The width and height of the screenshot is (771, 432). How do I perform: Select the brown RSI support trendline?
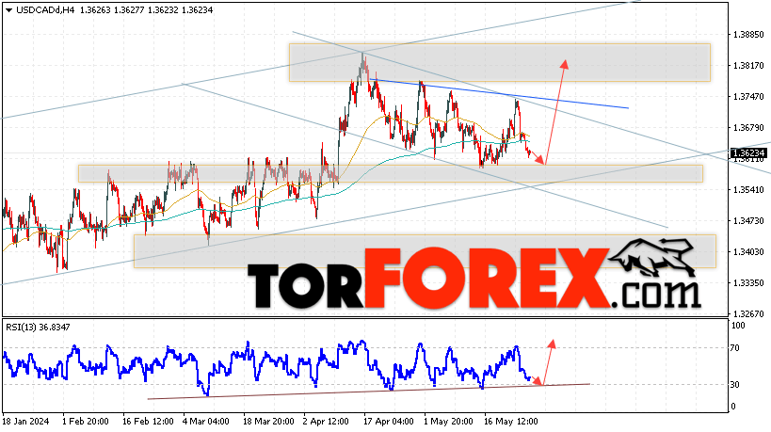[369, 392]
